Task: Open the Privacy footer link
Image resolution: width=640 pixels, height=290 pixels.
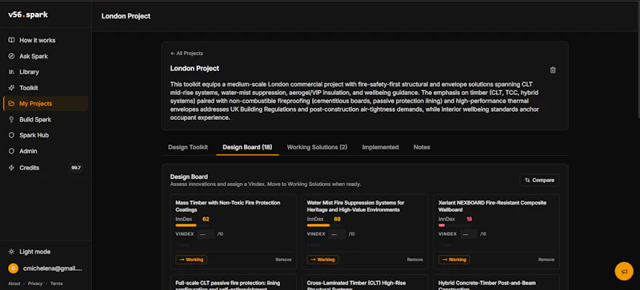Action: [x=35, y=284]
